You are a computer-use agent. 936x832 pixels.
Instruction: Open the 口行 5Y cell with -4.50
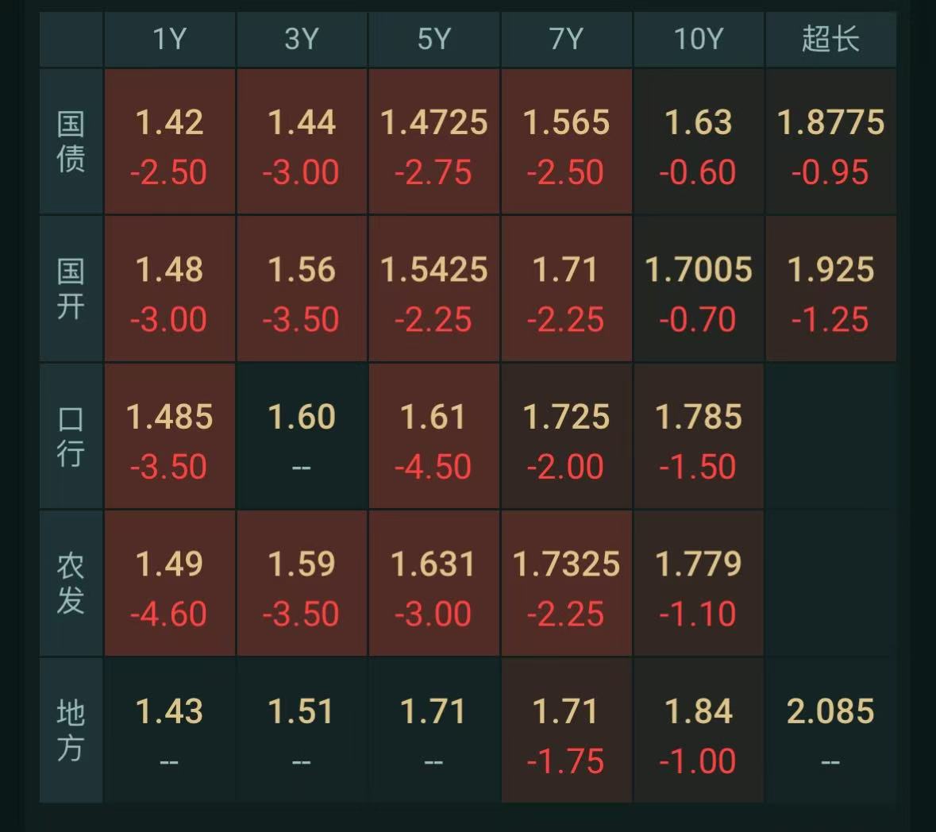(x=434, y=437)
